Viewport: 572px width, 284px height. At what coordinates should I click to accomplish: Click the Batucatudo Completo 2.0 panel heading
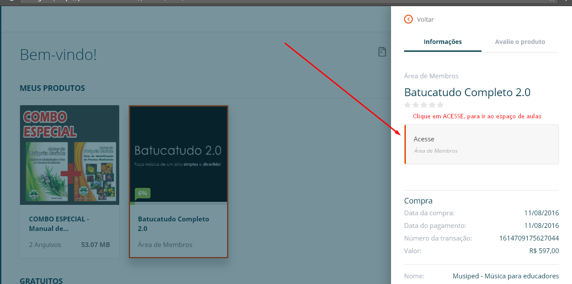tap(467, 92)
